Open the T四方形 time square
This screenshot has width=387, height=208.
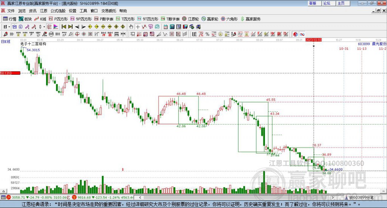pos(125,19)
